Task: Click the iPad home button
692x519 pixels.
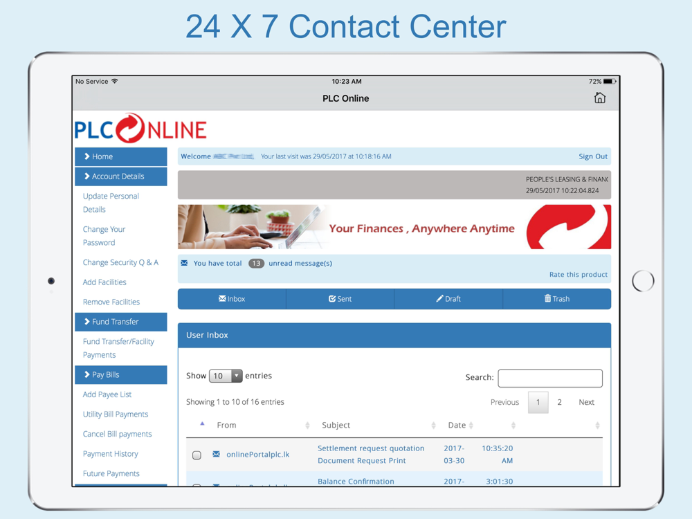Action: (643, 281)
